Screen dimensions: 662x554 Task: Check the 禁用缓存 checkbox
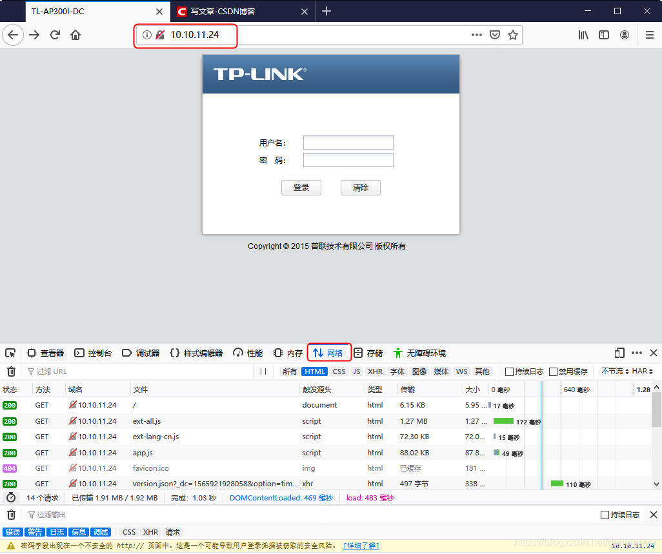553,371
